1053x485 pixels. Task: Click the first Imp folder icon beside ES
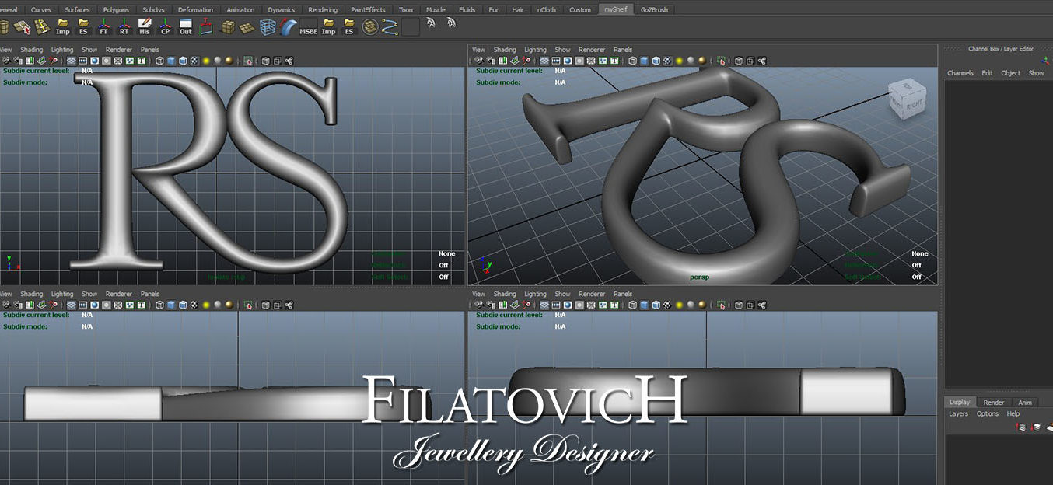pyautogui.click(x=63, y=27)
